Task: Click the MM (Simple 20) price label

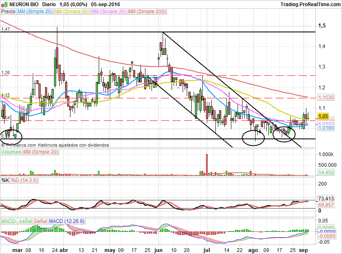Action: pos(35,11)
